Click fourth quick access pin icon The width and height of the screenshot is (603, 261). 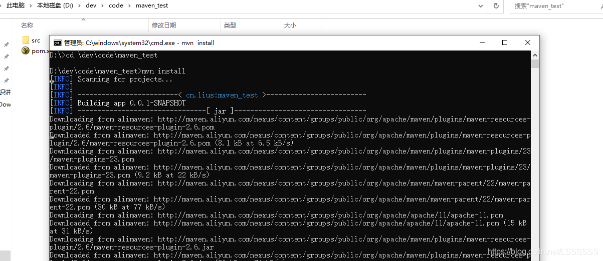tap(7, 80)
